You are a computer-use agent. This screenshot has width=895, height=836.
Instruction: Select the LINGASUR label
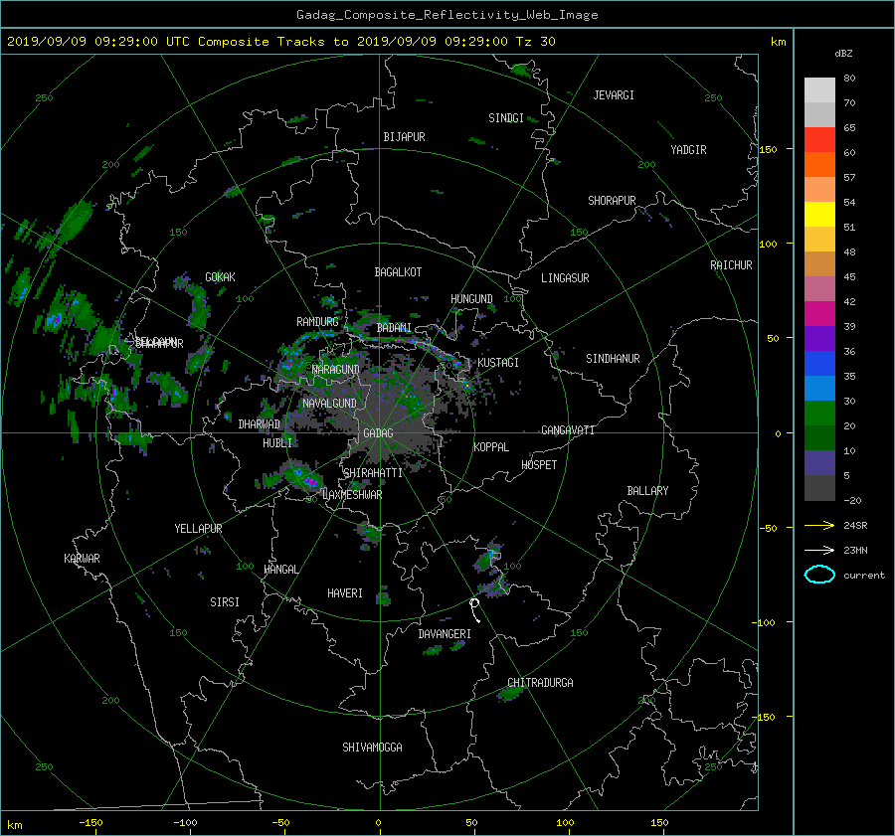tap(565, 278)
